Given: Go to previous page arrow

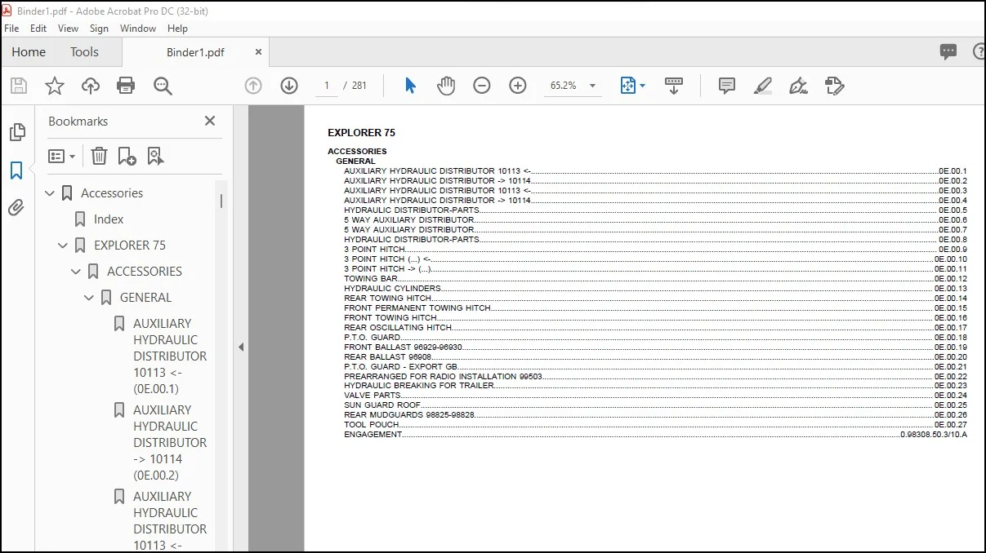Looking at the screenshot, I should [253, 86].
